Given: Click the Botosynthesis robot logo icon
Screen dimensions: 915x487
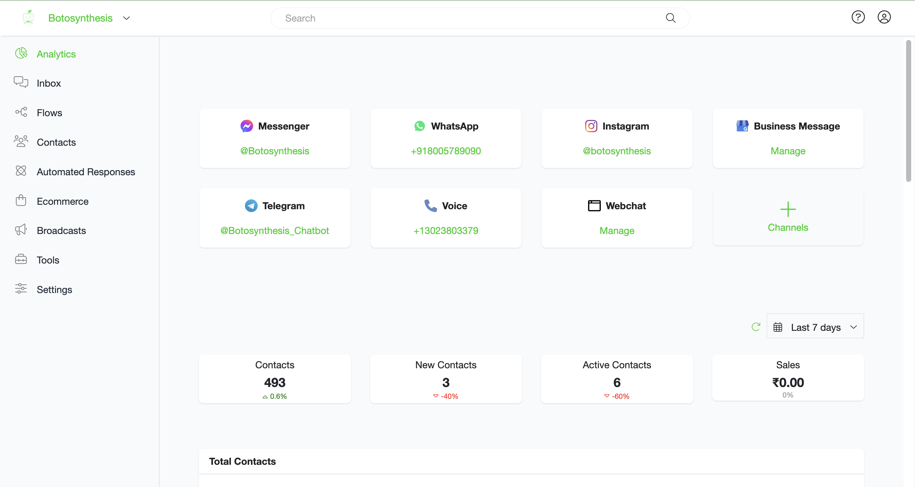Looking at the screenshot, I should click(28, 17).
